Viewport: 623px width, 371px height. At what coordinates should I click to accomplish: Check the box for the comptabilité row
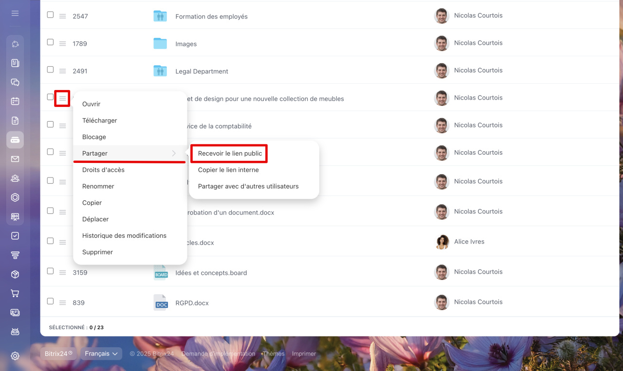click(x=50, y=124)
